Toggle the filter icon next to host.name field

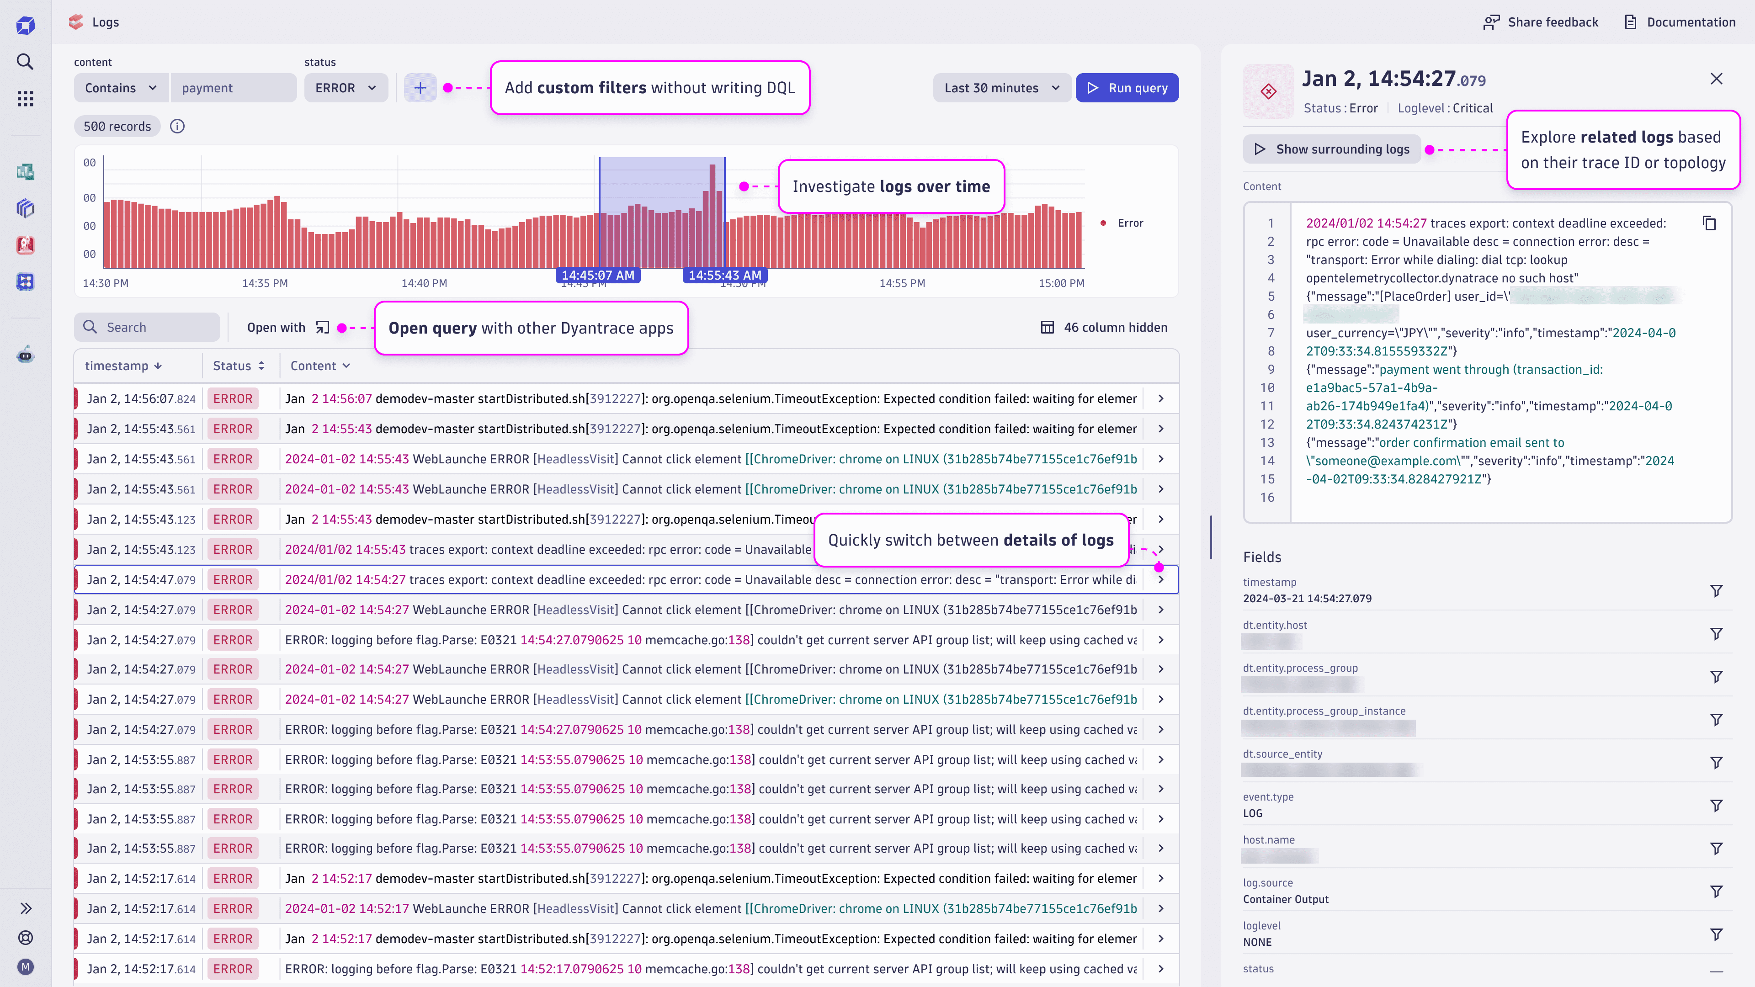tap(1717, 847)
